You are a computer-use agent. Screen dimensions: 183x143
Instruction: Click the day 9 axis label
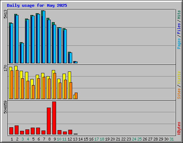click(x=55, y=139)
